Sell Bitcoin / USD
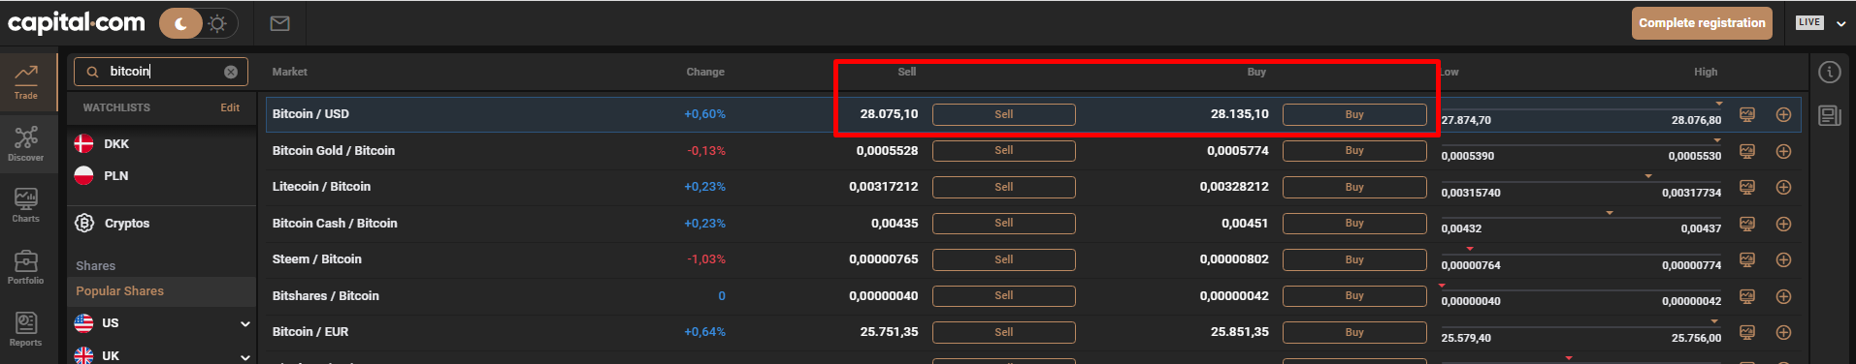The image size is (1856, 364). pyautogui.click(x=1003, y=114)
